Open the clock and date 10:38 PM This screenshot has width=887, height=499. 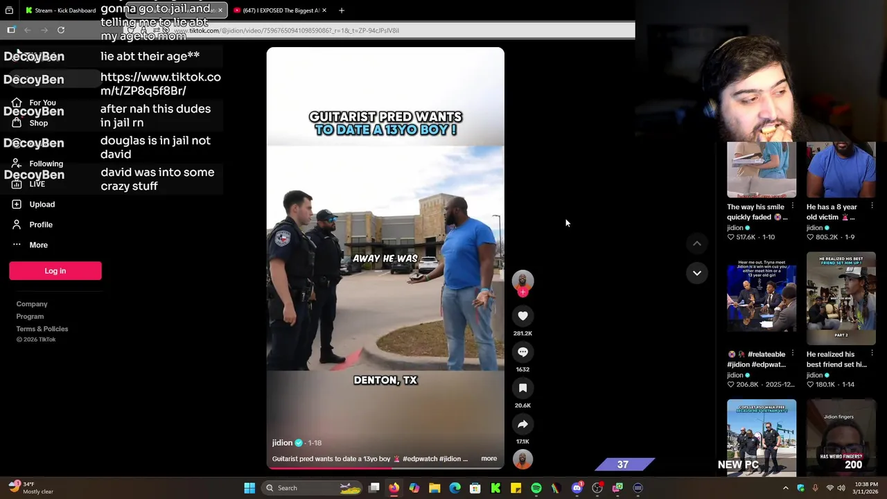coord(866,488)
